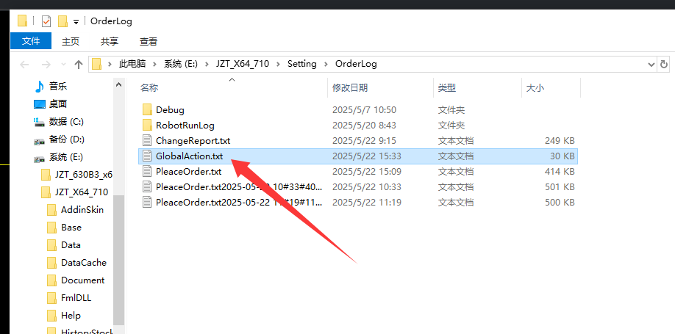Screen dimensions: 675x334
Task: Select JZT_X64_710 folder in navigation pane
Action: coord(82,192)
